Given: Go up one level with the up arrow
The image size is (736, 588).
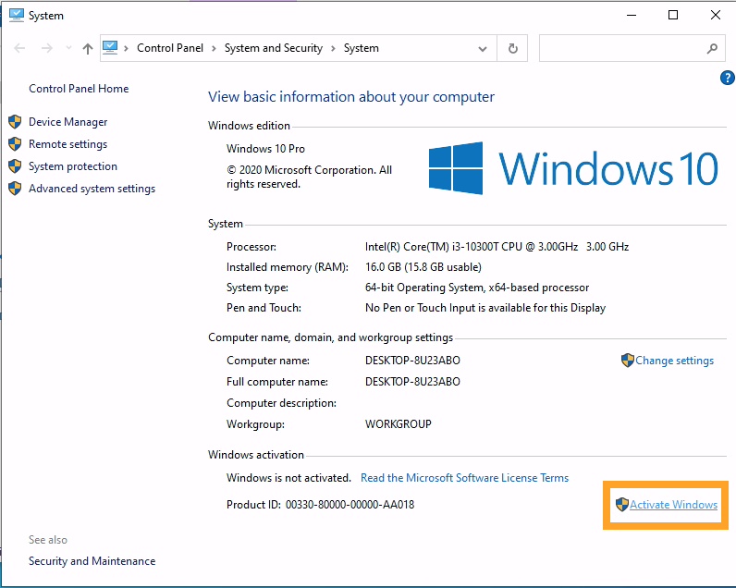Looking at the screenshot, I should click(x=88, y=48).
